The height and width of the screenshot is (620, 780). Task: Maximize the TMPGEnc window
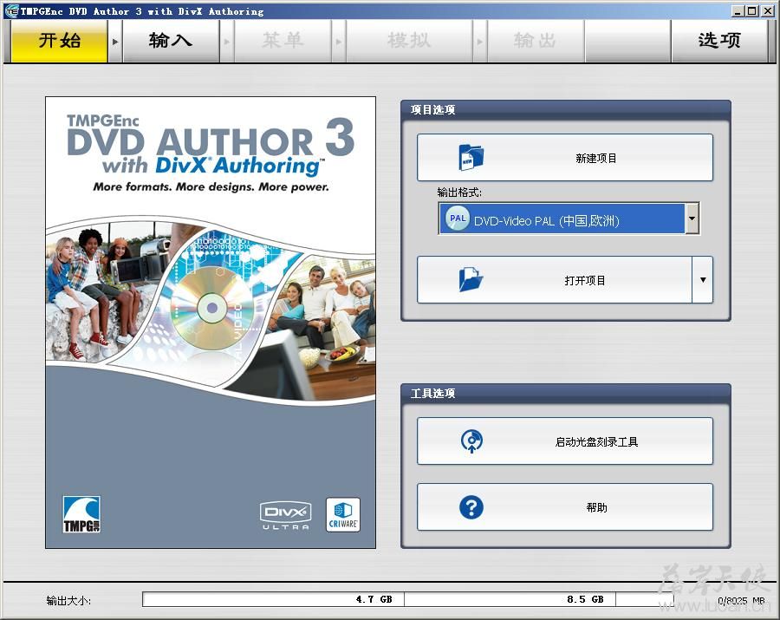(751, 10)
